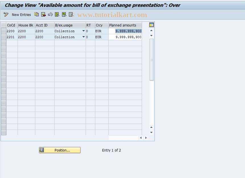Open B/ex.usage dropdown for row 2201
This screenshot has width=245, height=178.
point(83,37)
